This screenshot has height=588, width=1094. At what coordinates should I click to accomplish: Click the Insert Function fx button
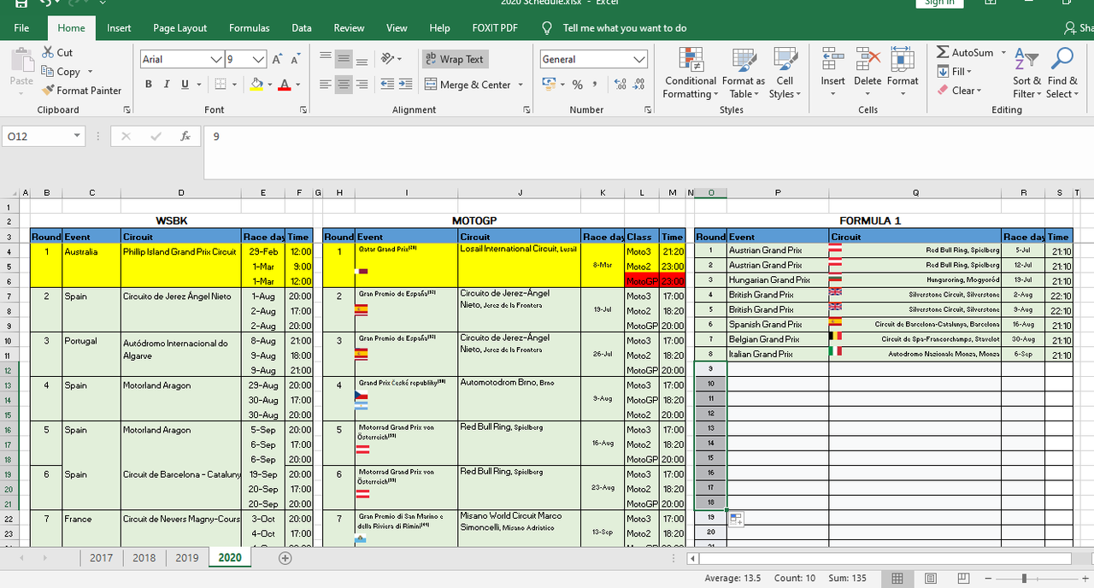tap(185, 136)
